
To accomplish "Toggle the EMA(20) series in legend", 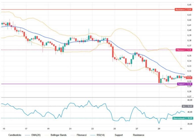I will [x=36, y=135].
